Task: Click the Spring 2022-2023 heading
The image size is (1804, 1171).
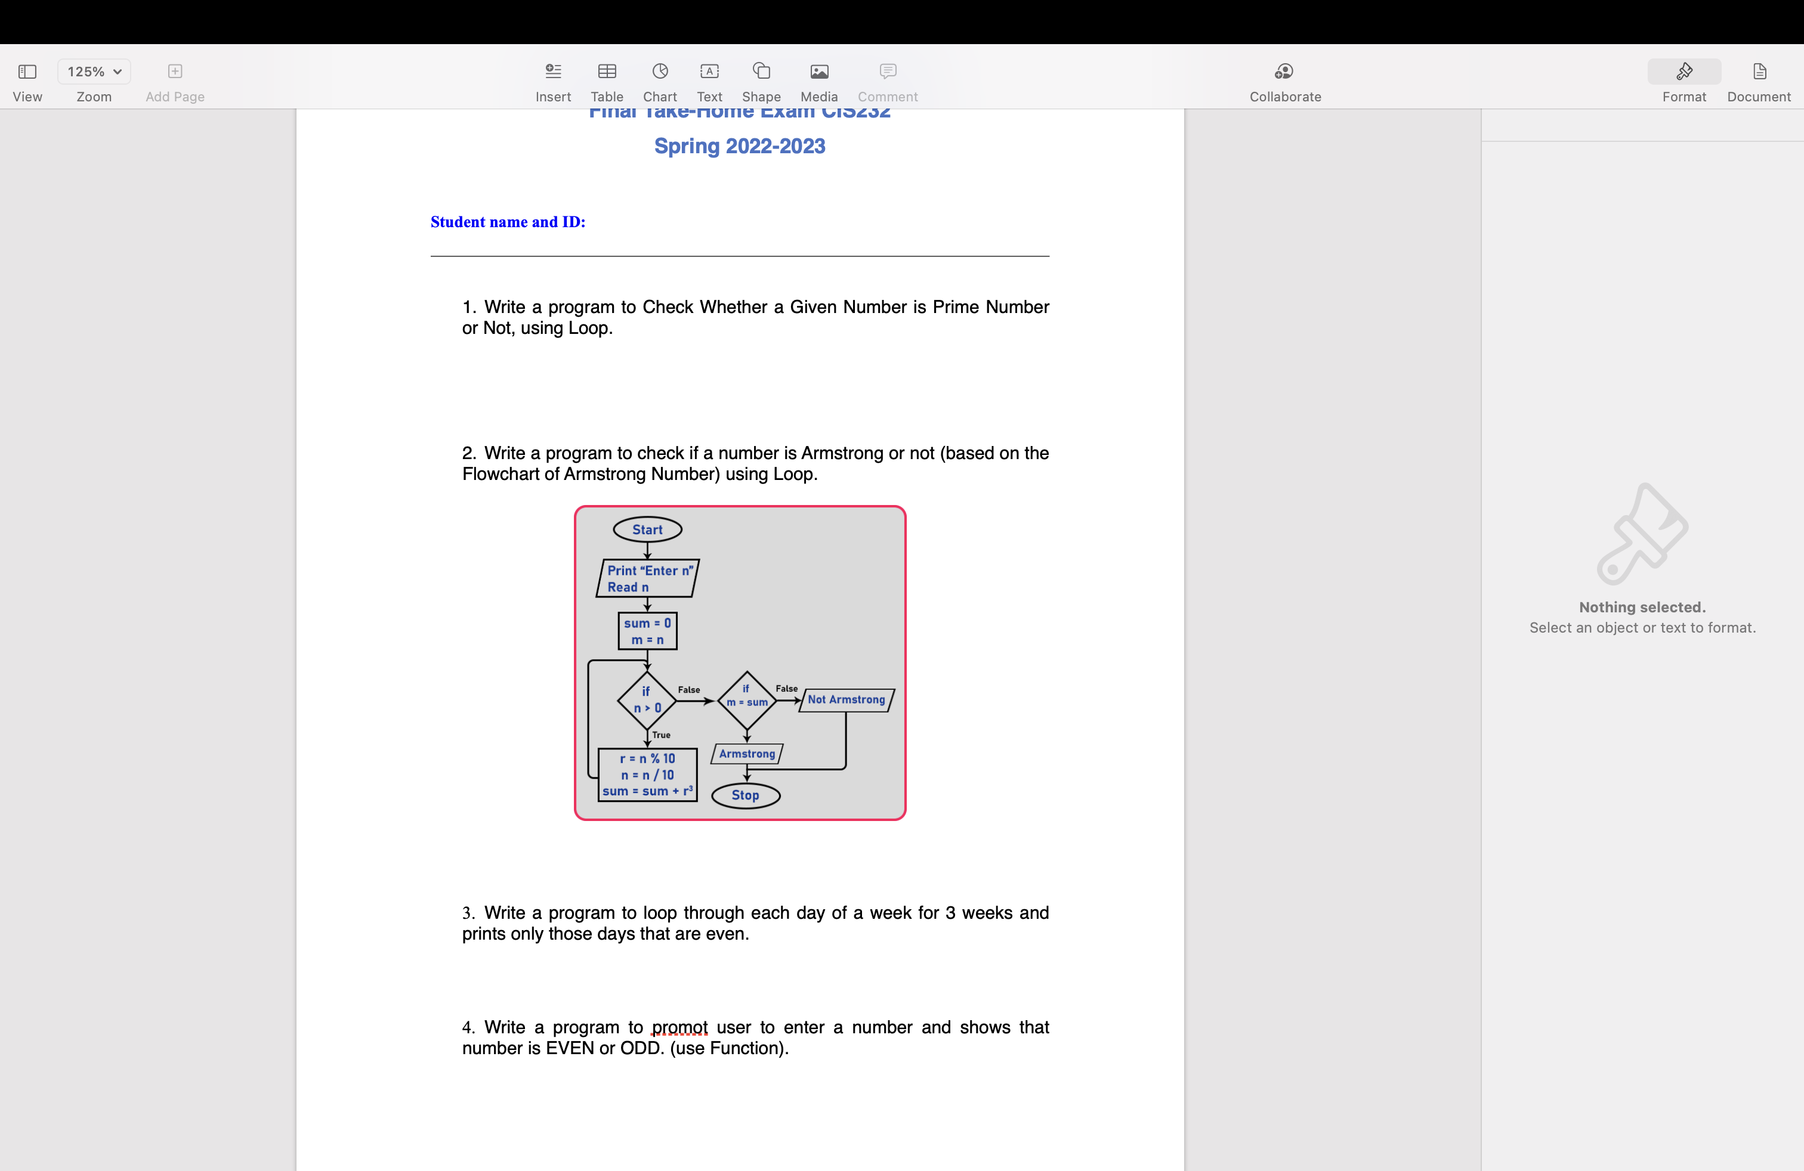Action: click(739, 146)
